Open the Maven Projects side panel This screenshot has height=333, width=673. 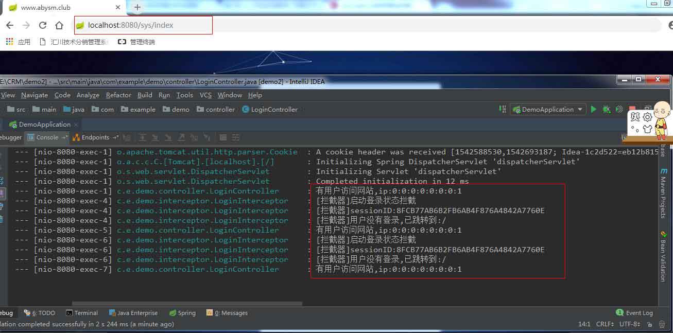pos(663,192)
